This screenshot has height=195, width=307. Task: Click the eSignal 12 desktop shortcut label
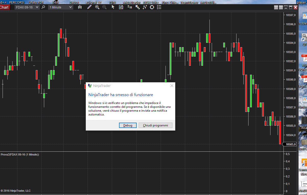pos(93,2)
